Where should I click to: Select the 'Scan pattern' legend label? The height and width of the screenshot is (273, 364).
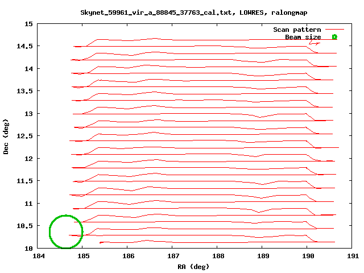[x=297, y=30]
